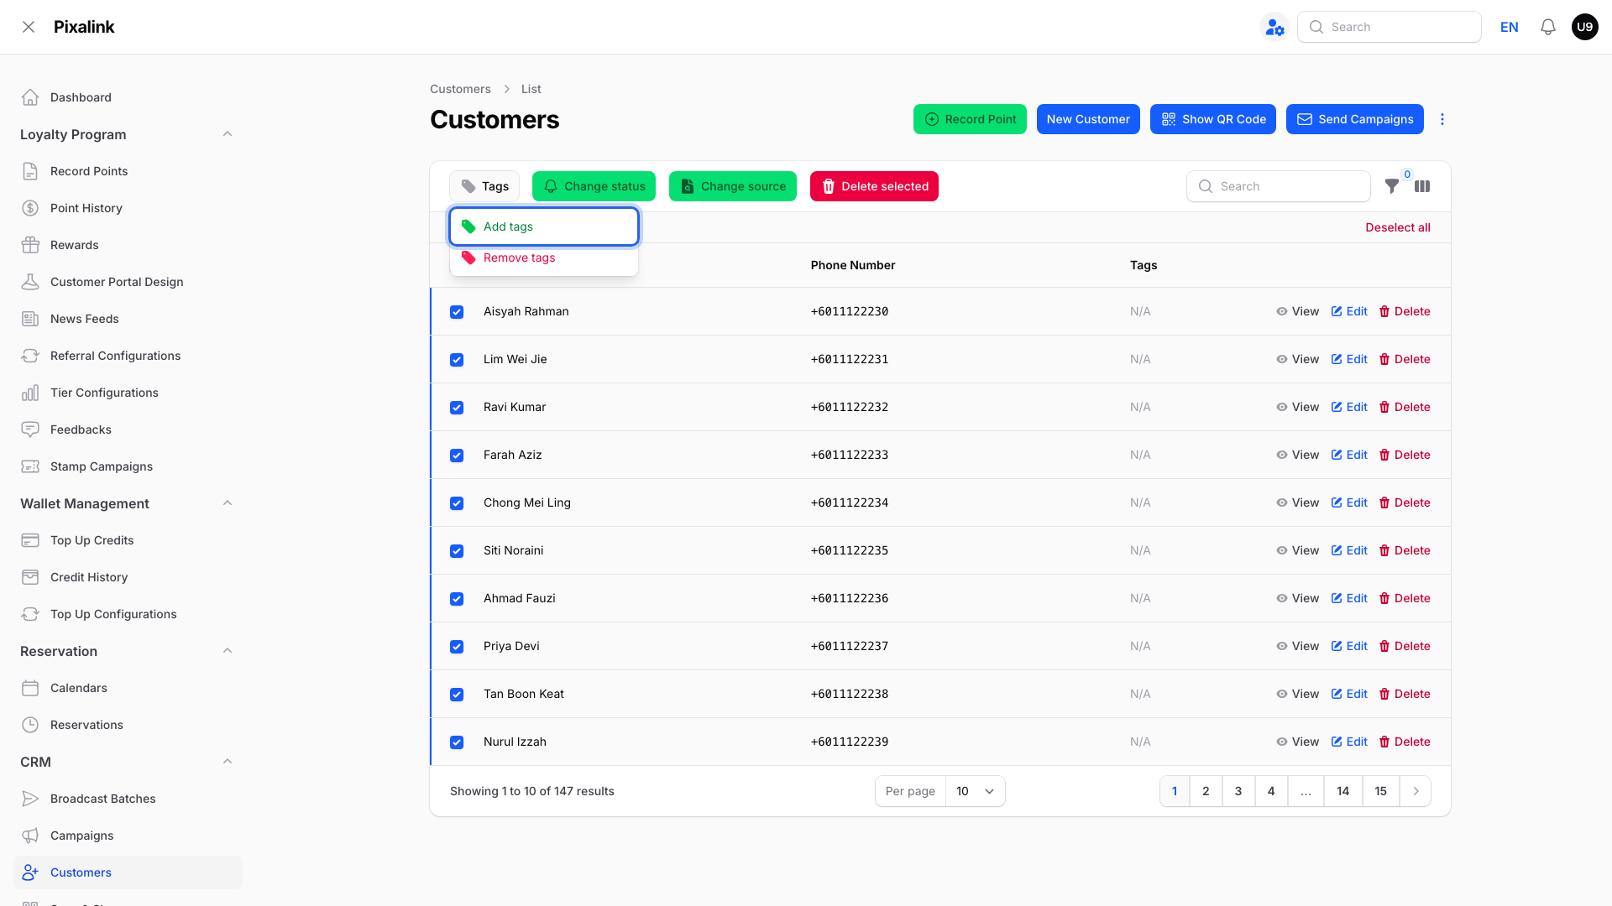Image resolution: width=1612 pixels, height=906 pixels.
Task: Open Record Points in sidebar
Action: point(128,171)
